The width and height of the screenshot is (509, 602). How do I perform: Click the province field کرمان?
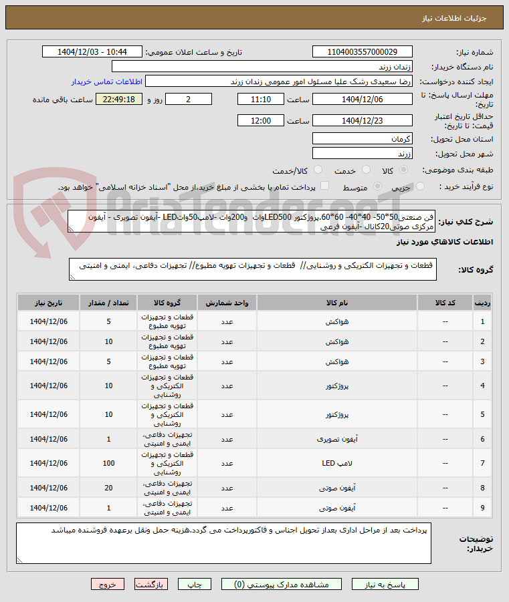click(363, 138)
